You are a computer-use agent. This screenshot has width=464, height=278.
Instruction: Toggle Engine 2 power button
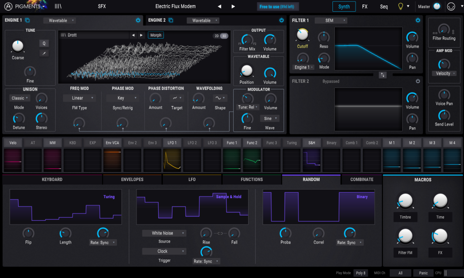(x=282, y=20)
